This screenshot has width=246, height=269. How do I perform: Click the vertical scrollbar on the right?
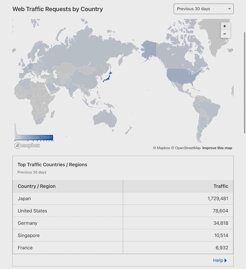(x=245, y=82)
